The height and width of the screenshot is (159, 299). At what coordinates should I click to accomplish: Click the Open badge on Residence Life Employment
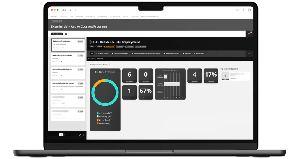[80, 42]
